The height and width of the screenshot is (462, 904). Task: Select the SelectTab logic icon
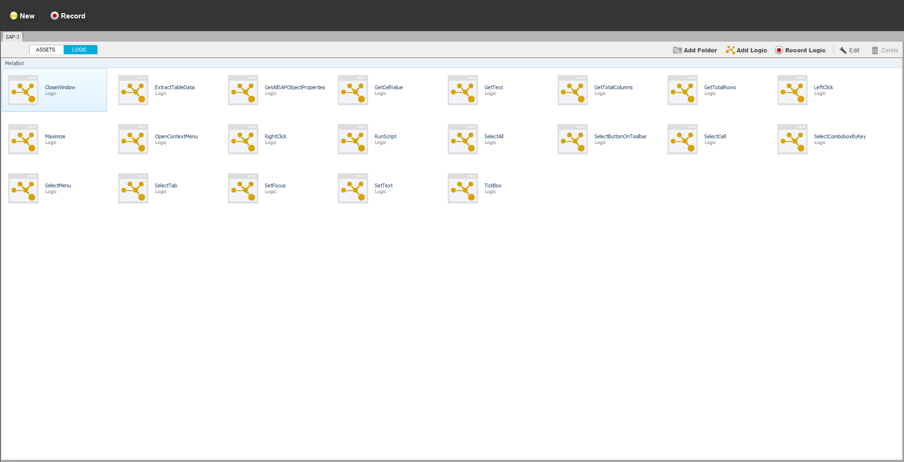(x=133, y=188)
